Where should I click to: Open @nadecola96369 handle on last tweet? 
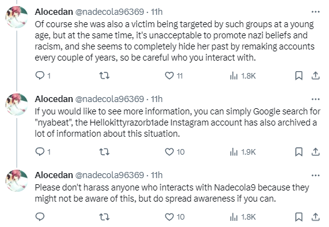[x=110, y=175]
